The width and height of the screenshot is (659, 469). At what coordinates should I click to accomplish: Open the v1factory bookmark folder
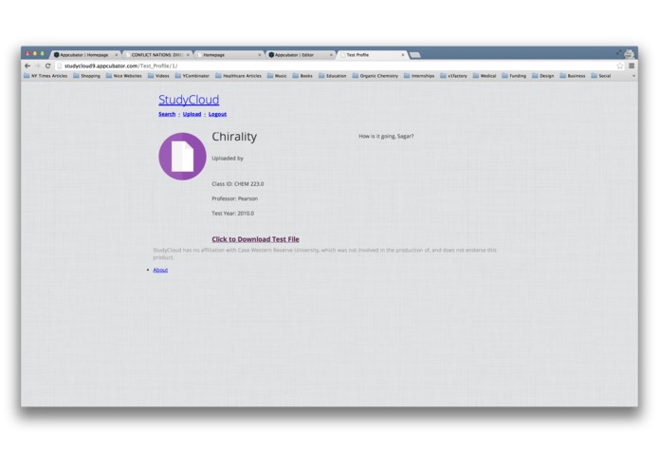[453, 76]
